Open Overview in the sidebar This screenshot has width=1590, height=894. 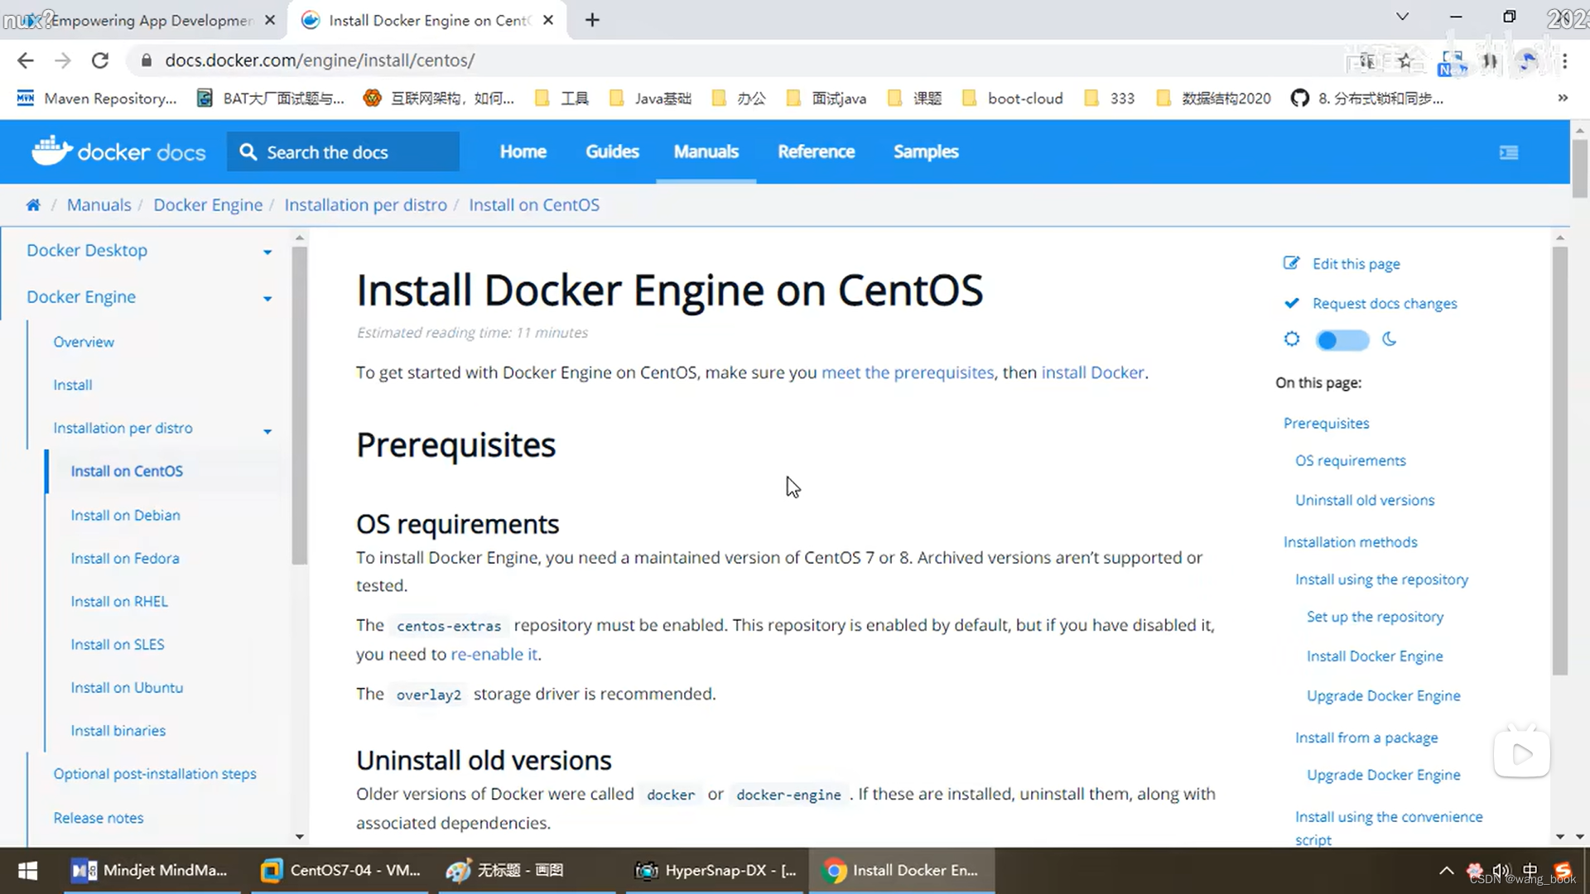click(84, 342)
